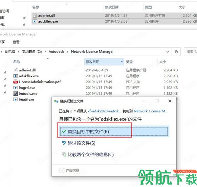Screen dimensions: 197x187
Task: Sort by 名称 column in lower window
Action: coord(16,62)
